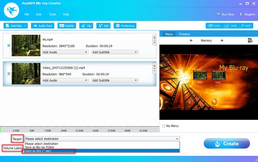Remove 4k.mp4 with its orange X icon

pyautogui.click(x=154, y=38)
